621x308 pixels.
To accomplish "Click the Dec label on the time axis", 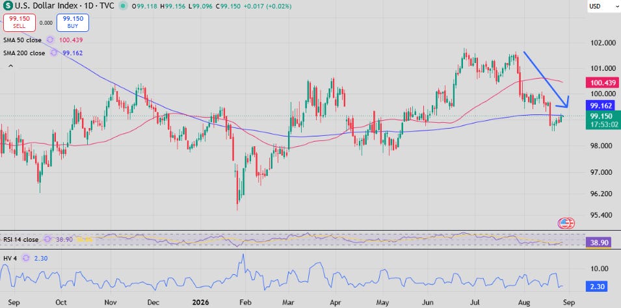I will click(x=153, y=302).
